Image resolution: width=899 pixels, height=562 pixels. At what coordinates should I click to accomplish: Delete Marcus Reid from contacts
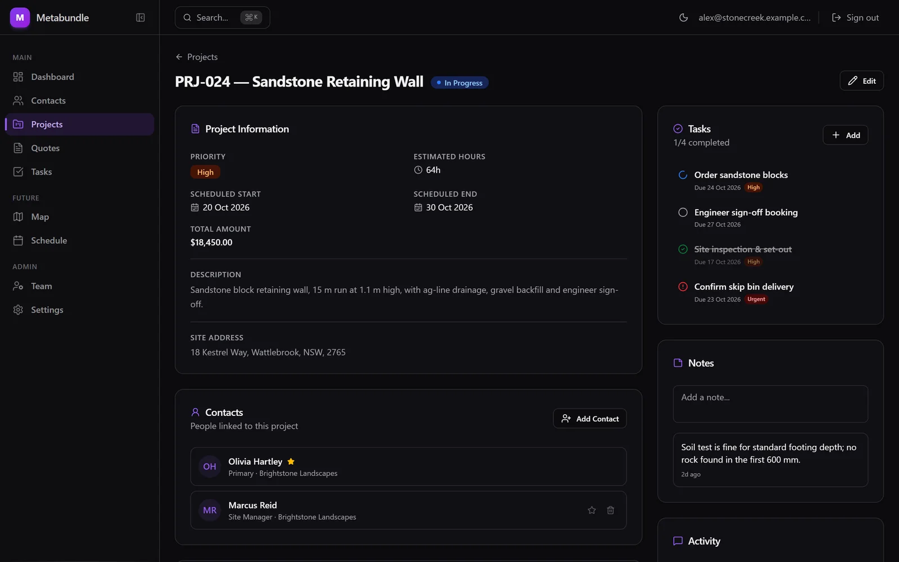pyautogui.click(x=610, y=510)
